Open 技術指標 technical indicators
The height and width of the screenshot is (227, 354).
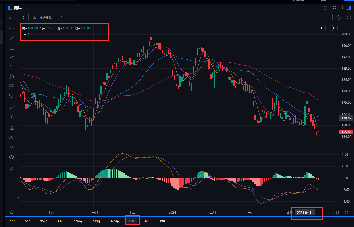tap(43, 17)
